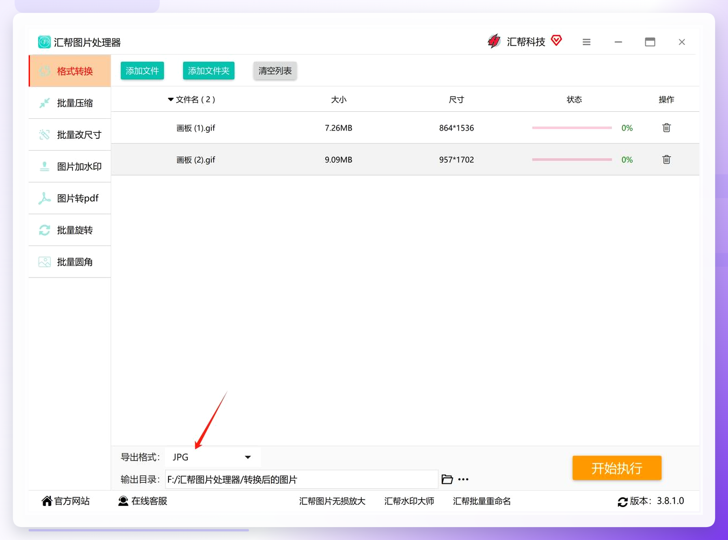This screenshot has width=728, height=540.
Task: Switch to 批量圆角 tab
Action: 70,262
